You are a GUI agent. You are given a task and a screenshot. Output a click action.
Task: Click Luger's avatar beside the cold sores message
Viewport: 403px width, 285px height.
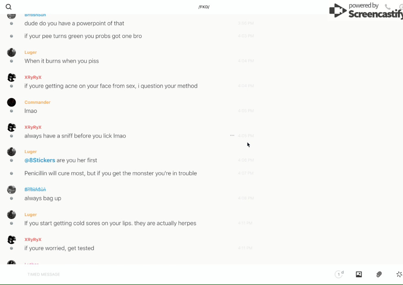pyautogui.click(x=11, y=215)
